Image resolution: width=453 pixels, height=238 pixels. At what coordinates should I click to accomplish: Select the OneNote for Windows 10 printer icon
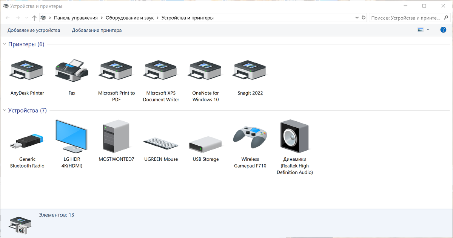[x=205, y=71]
